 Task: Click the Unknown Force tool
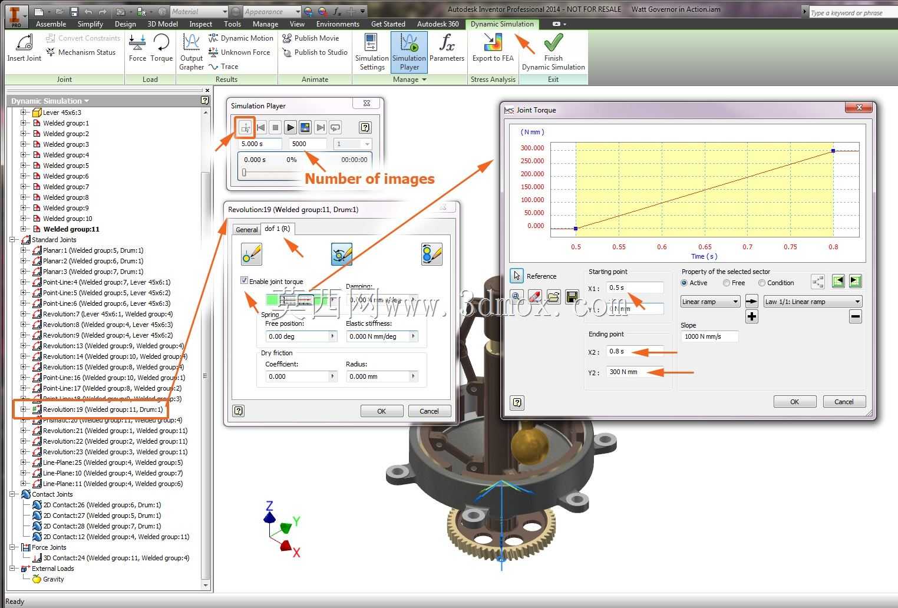pyautogui.click(x=239, y=52)
